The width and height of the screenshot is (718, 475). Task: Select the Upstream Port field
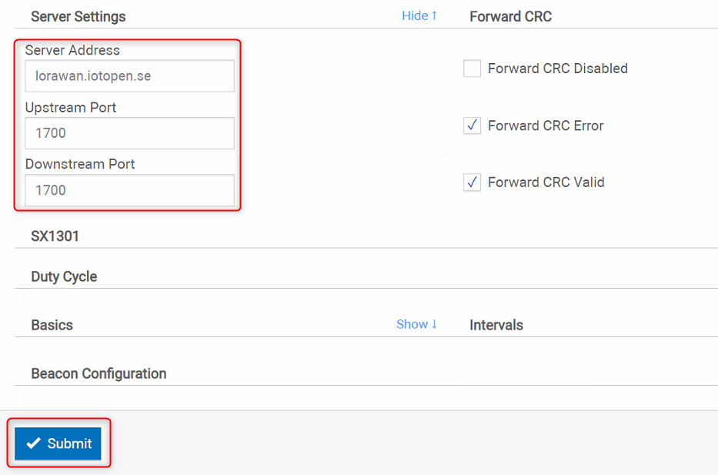coord(129,133)
